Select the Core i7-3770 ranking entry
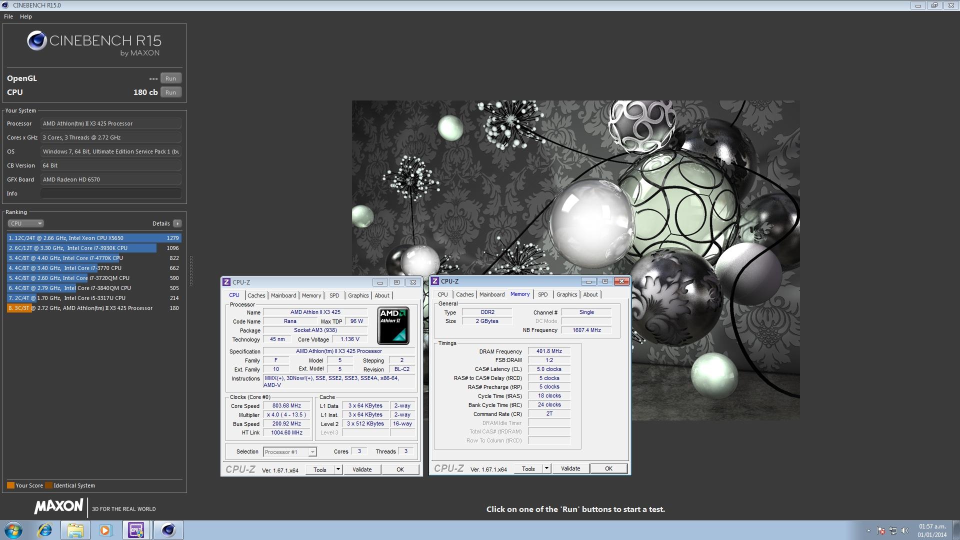The width and height of the screenshot is (960, 540). 94,268
